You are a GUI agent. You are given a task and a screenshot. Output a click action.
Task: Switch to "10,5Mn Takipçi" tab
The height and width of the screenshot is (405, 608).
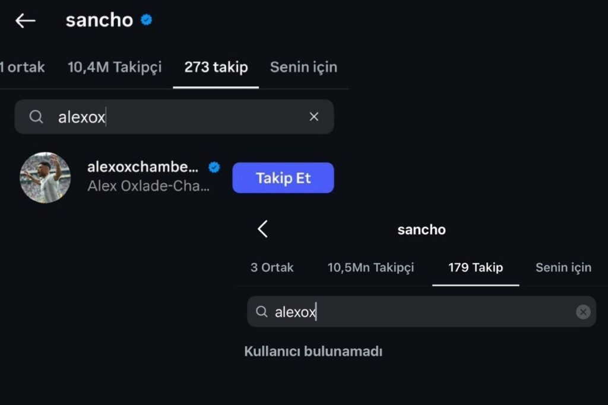click(x=370, y=267)
